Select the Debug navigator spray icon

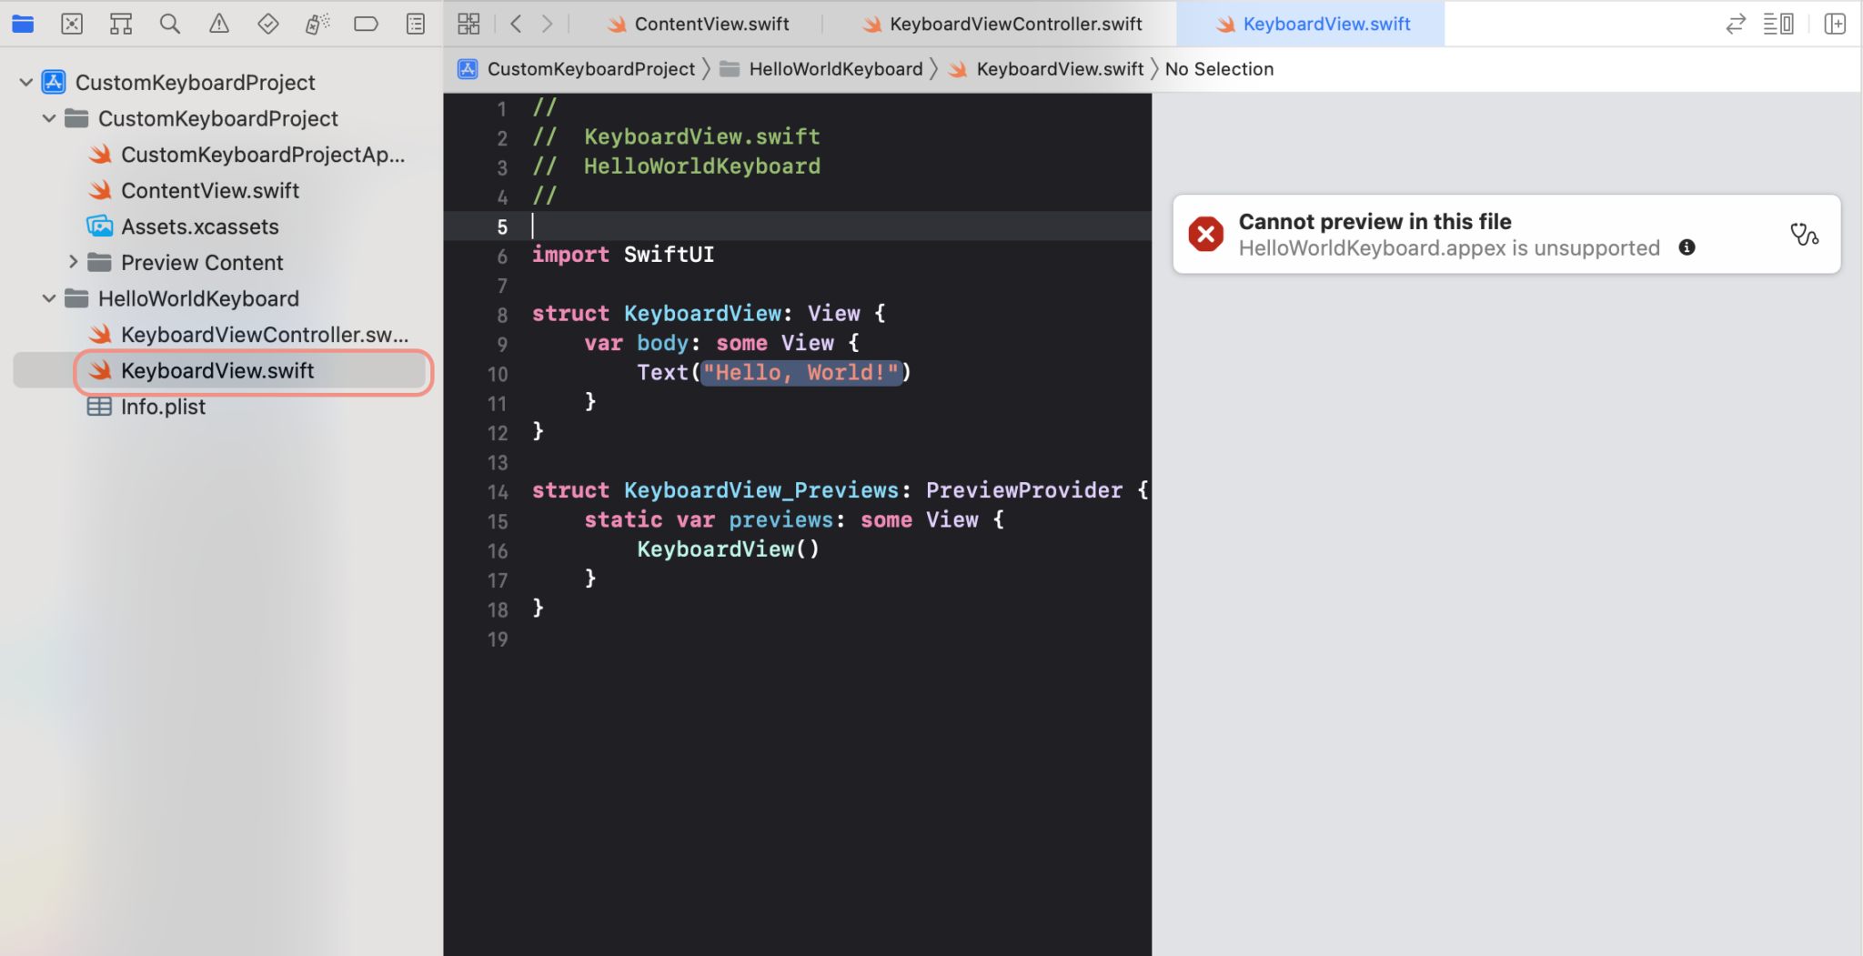(317, 24)
